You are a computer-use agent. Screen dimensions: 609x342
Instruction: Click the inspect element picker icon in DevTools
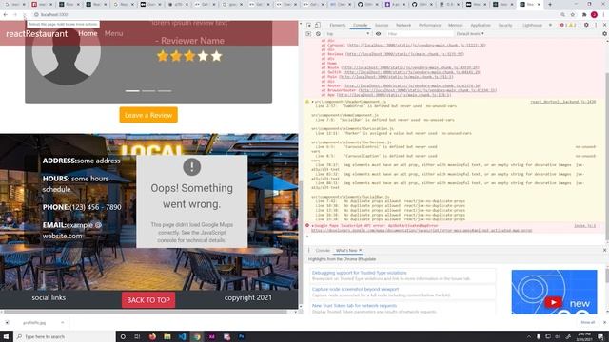point(308,26)
